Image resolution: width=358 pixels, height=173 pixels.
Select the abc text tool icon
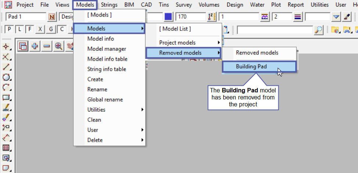[6, 107]
